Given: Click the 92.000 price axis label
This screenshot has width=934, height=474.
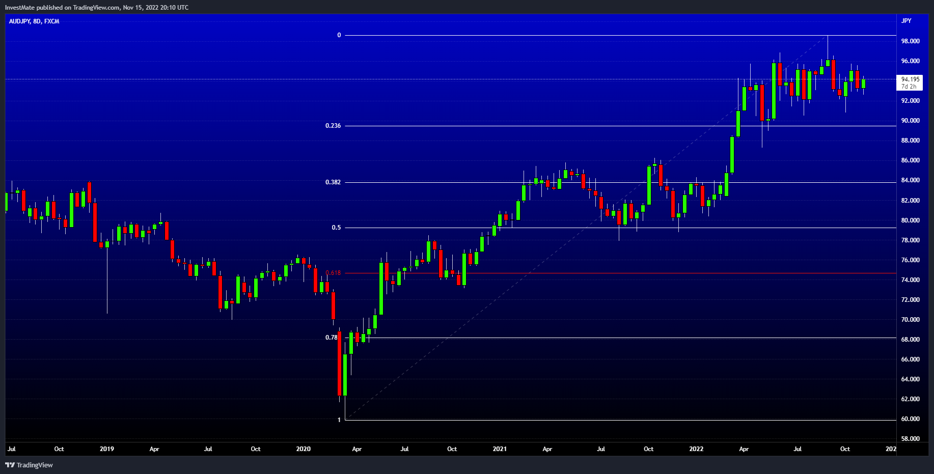Looking at the screenshot, I should 910,101.
